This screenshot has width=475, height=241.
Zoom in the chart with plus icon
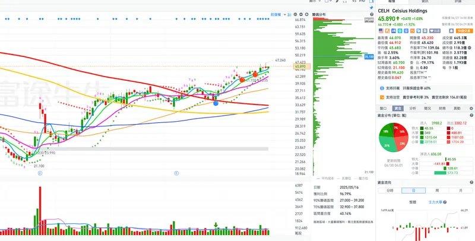[x=306, y=14]
